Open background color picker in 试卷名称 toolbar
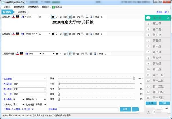The height and width of the screenshot is (119, 172). coord(17,17)
